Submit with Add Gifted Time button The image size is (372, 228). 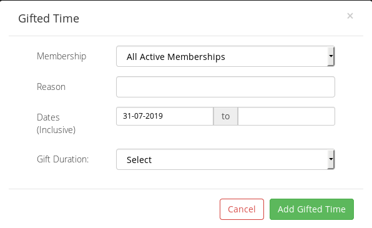click(311, 209)
